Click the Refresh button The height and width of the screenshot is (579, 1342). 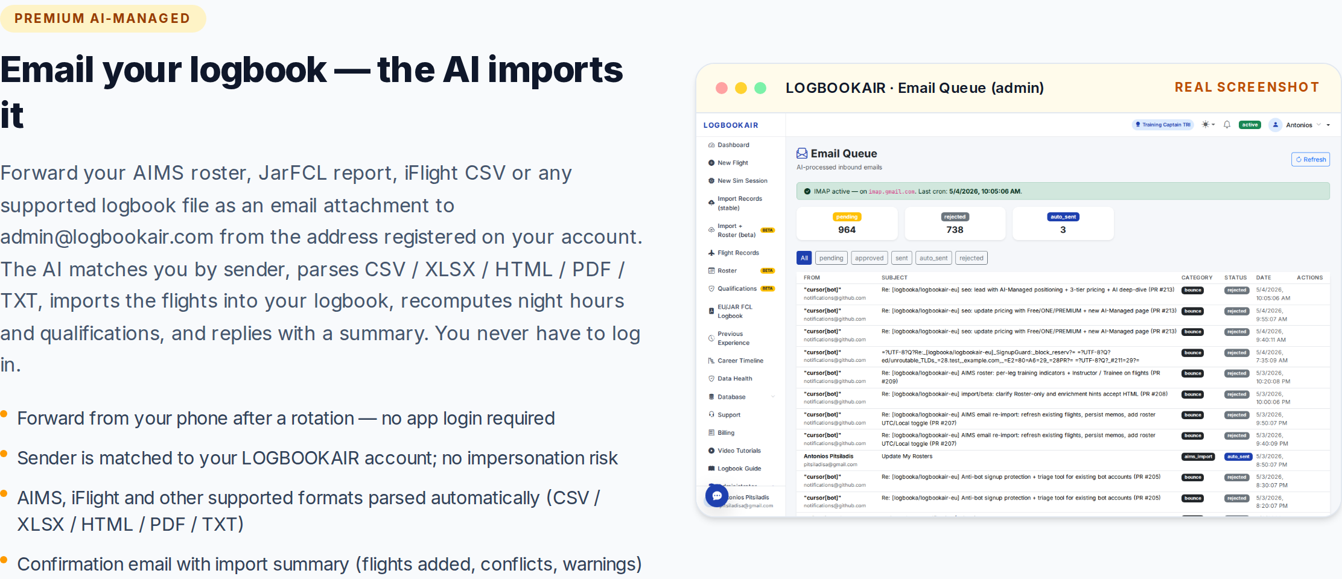pyautogui.click(x=1311, y=160)
